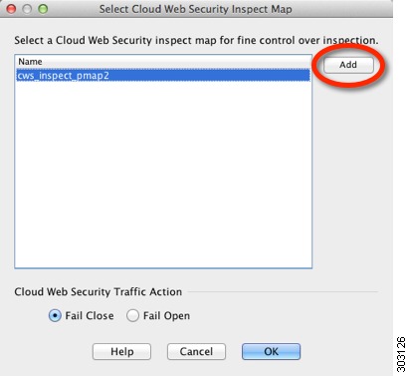
Task: Open the Help button
Action: tap(121, 351)
